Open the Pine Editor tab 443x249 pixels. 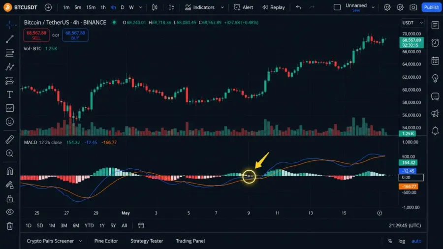click(106, 241)
